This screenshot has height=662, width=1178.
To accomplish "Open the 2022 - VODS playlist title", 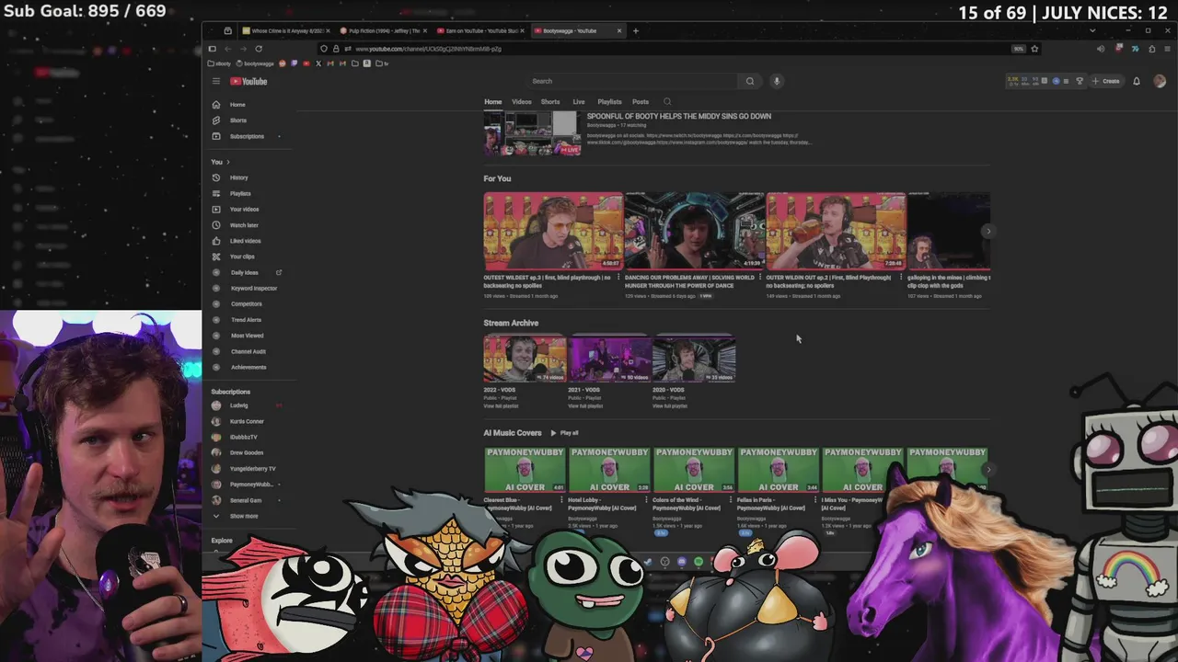I will pyautogui.click(x=502, y=390).
